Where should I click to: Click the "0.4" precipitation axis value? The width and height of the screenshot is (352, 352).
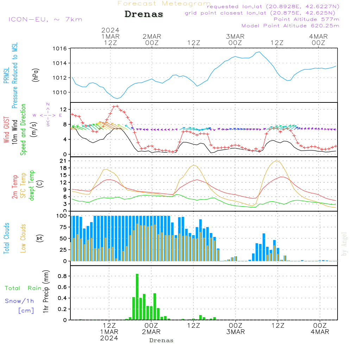pos(62,298)
